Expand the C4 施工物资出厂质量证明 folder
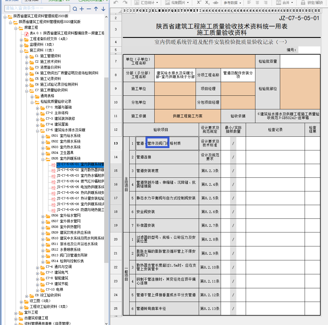This screenshot has width=328, height=325. pyautogui.click(x=27, y=74)
